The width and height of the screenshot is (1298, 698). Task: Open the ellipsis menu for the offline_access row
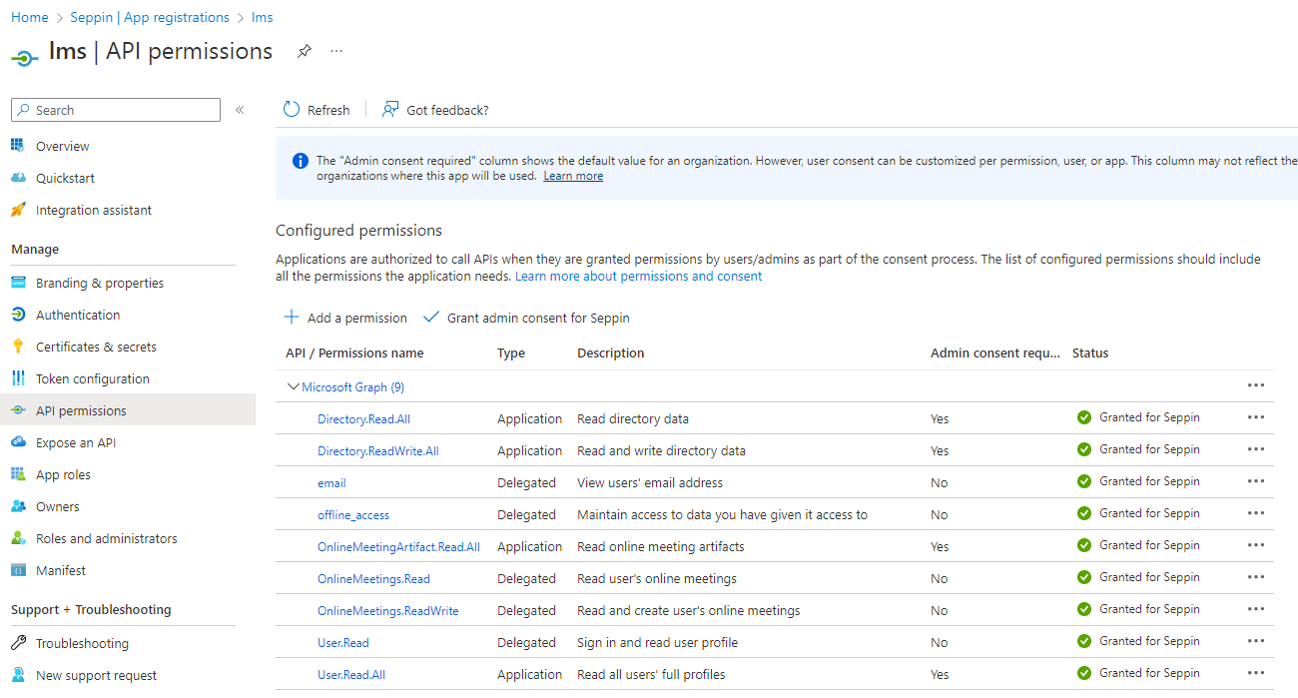click(x=1256, y=513)
